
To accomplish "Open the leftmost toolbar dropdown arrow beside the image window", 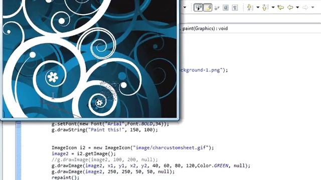I will (x=185, y=7).
